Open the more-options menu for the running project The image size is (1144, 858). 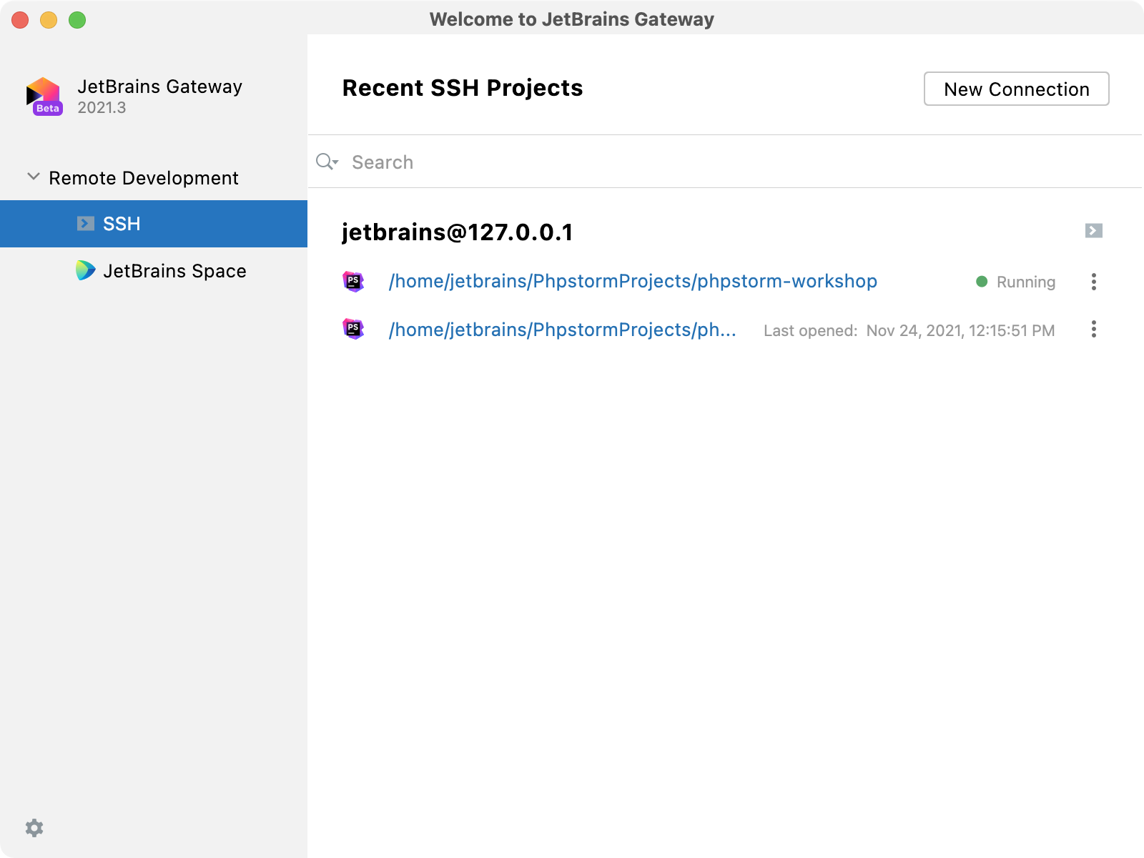(x=1093, y=282)
